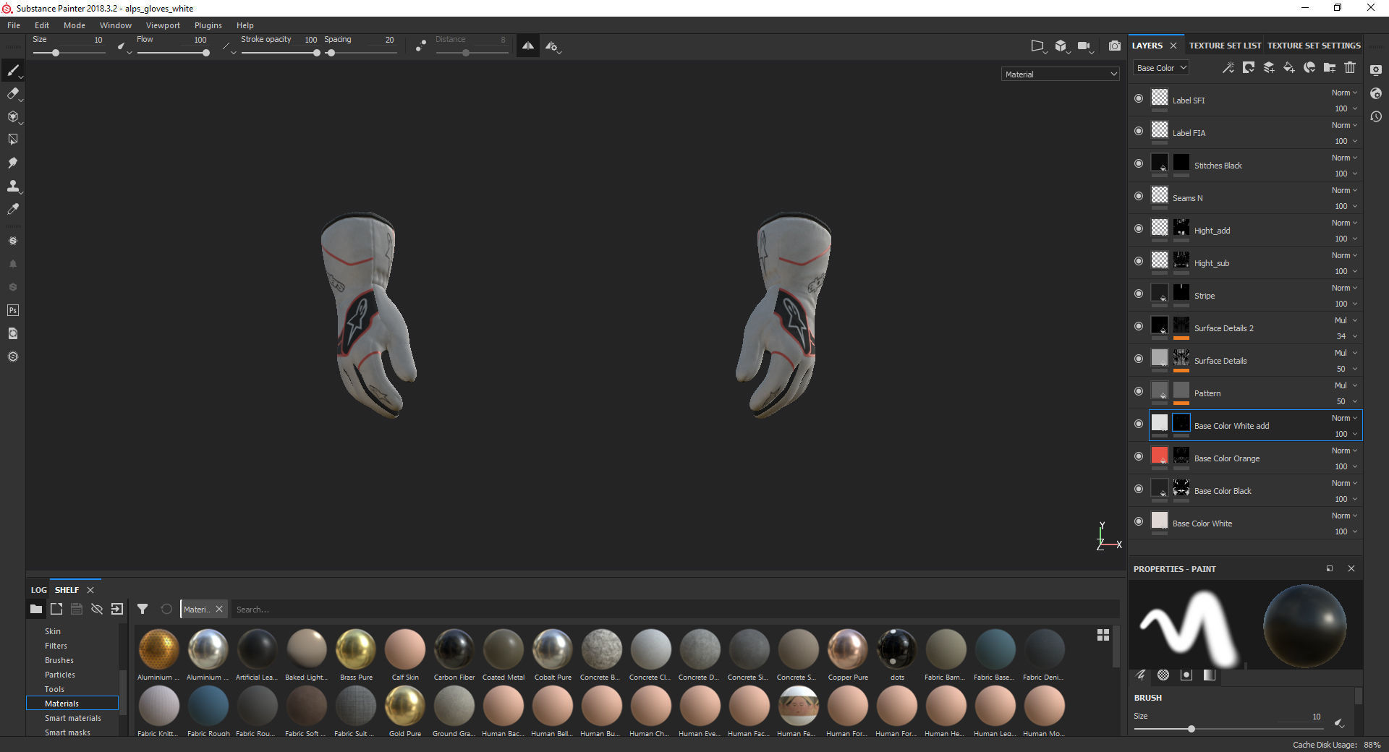The height and width of the screenshot is (752, 1389).
Task: Toggle visibility of Stitches Black layer
Action: 1139,163
